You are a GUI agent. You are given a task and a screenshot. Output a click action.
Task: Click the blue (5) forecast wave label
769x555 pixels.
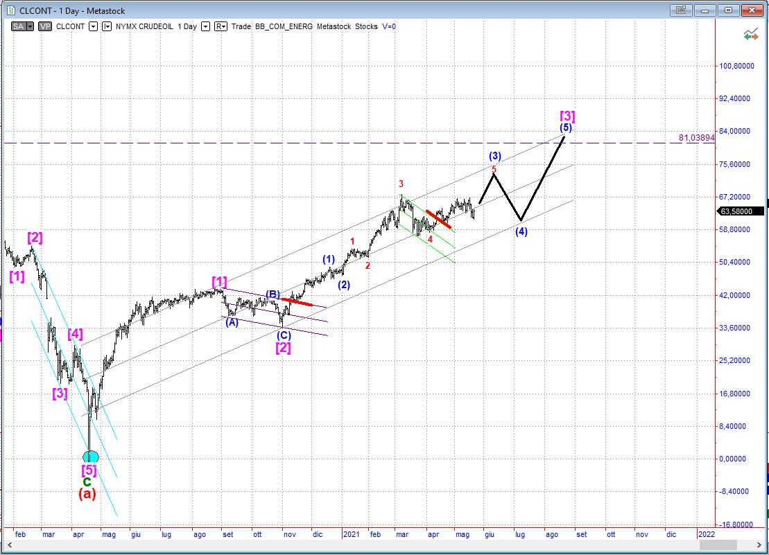[x=565, y=127]
